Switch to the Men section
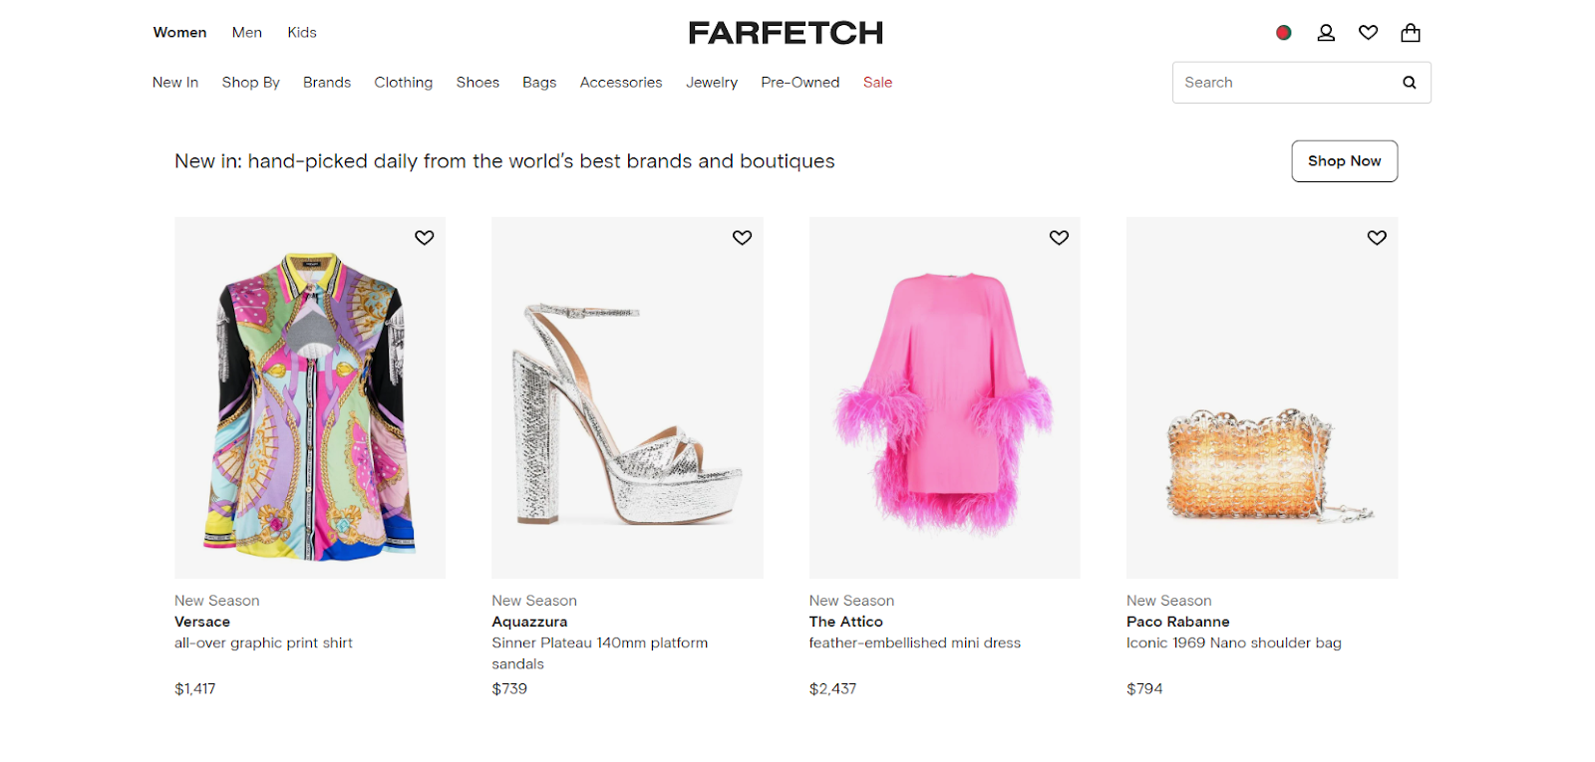 point(247,33)
